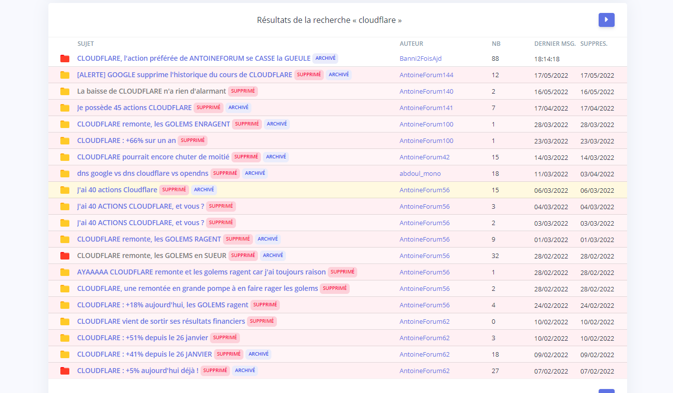
Task: Open topic CLOUDFLARE remonte, les GOLEMS ENRAGENT
Action: 154,124
